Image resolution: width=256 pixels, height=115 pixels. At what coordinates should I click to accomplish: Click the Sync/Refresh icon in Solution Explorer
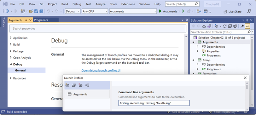[x=225, y=26]
